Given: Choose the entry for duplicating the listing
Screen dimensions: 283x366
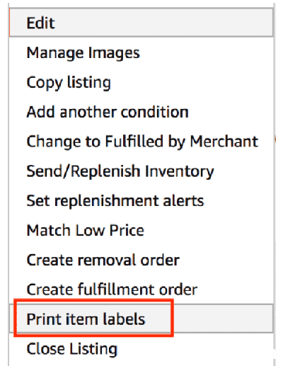Looking at the screenshot, I should tap(141, 82).
